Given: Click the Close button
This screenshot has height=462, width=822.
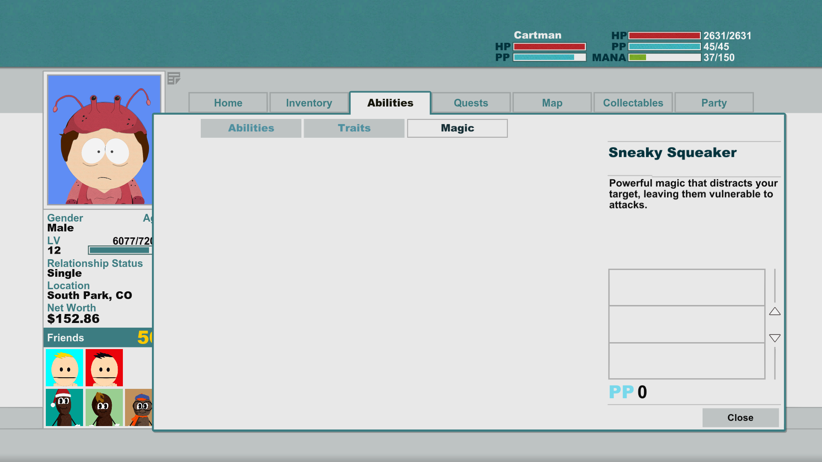Looking at the screenshot, I should coord(740,418).
